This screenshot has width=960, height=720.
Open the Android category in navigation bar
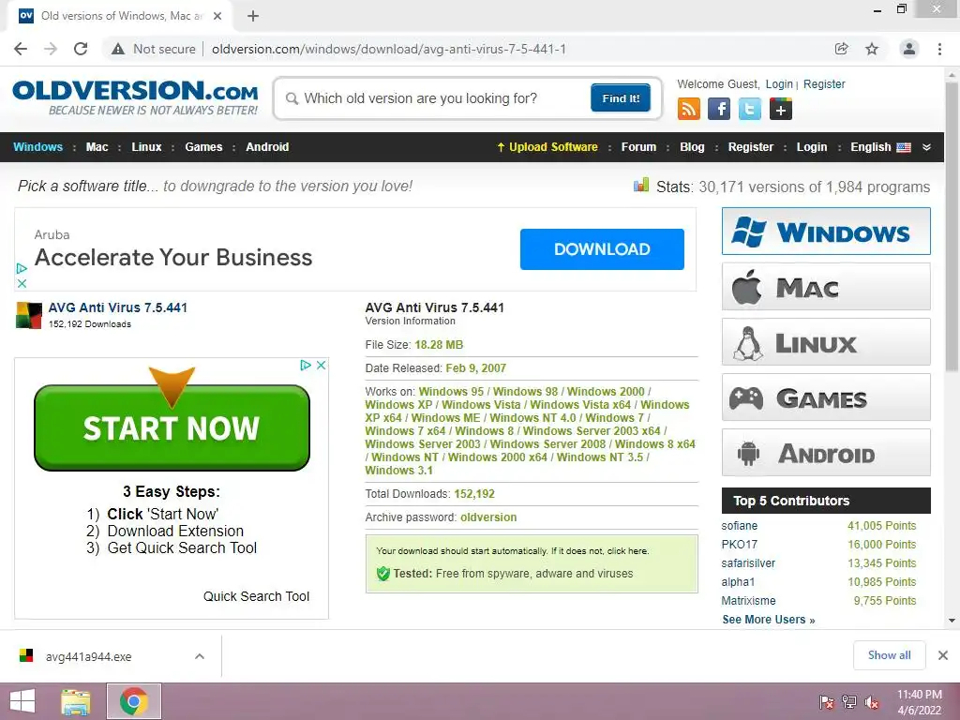267,147
